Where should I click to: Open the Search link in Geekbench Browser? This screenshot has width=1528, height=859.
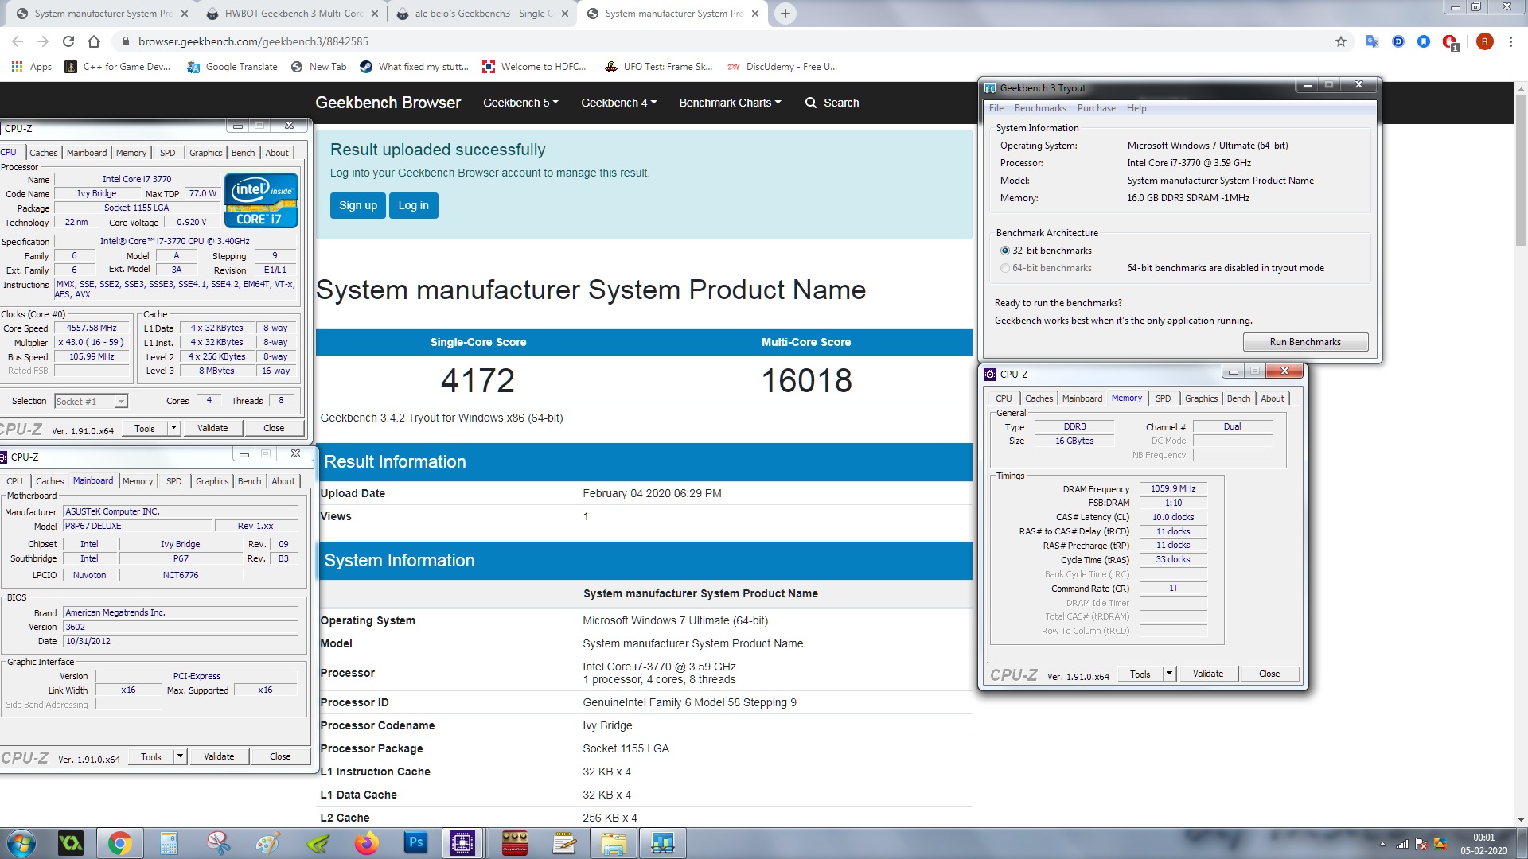point(832,103)
